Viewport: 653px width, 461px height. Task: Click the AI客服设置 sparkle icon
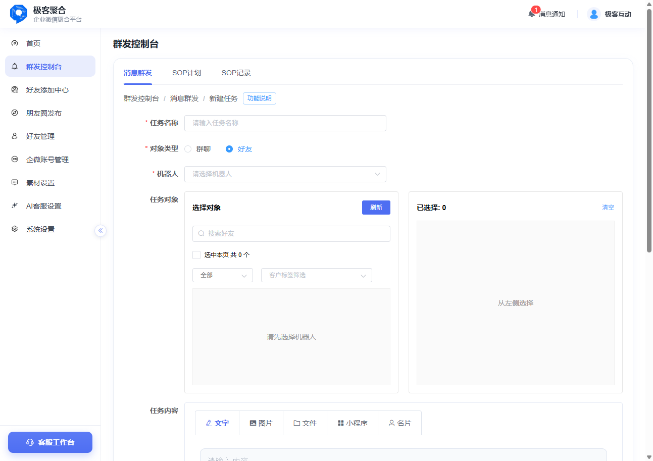point(15,206)
